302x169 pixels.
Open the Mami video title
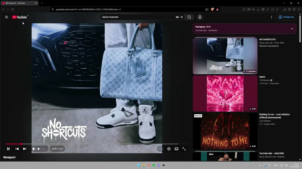(x=262, y=77)
